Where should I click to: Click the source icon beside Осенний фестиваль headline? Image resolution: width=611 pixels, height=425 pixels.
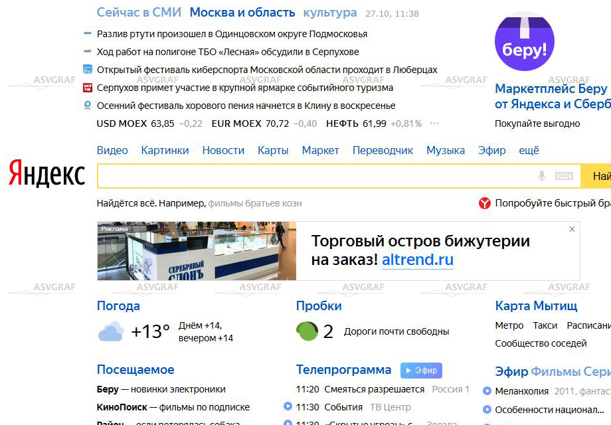tap(88, 105)
